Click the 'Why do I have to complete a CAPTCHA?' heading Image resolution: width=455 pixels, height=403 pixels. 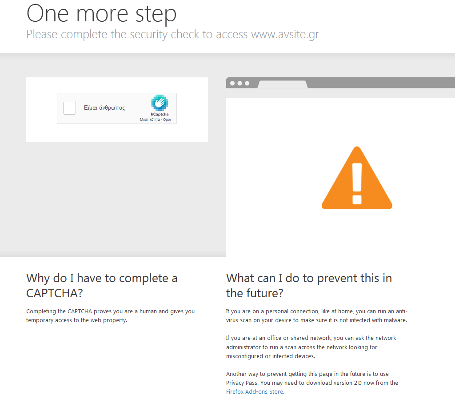pos(102,286)
